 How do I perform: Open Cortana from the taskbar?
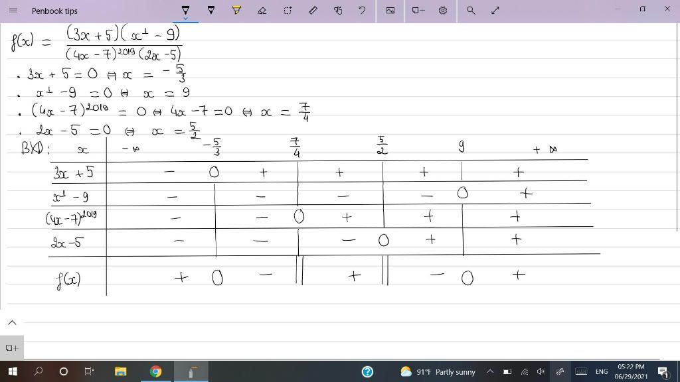click(x=63, y=371)
